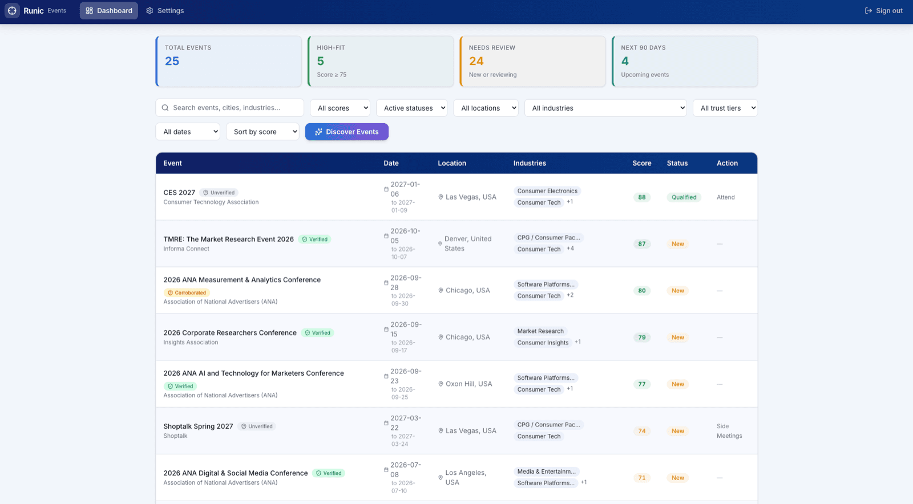Screen dimensions: 913x504
Task: Click the sparkle icon on Discover Events
Action: click(318, 132)
